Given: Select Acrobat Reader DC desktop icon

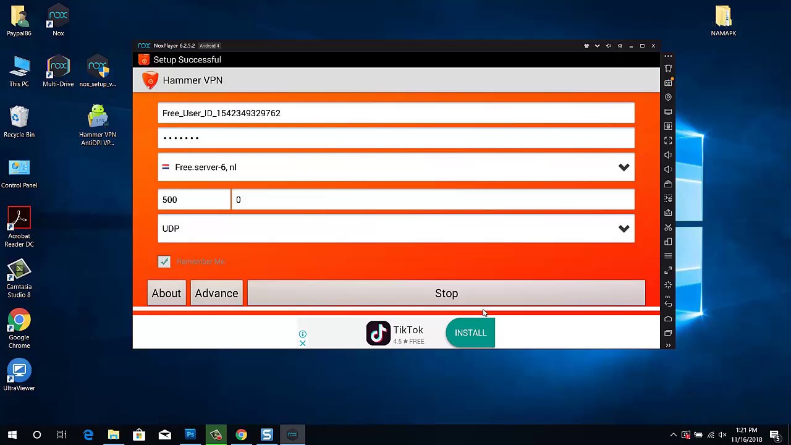Looking at the screenshot, I should (x=19, y=227).
